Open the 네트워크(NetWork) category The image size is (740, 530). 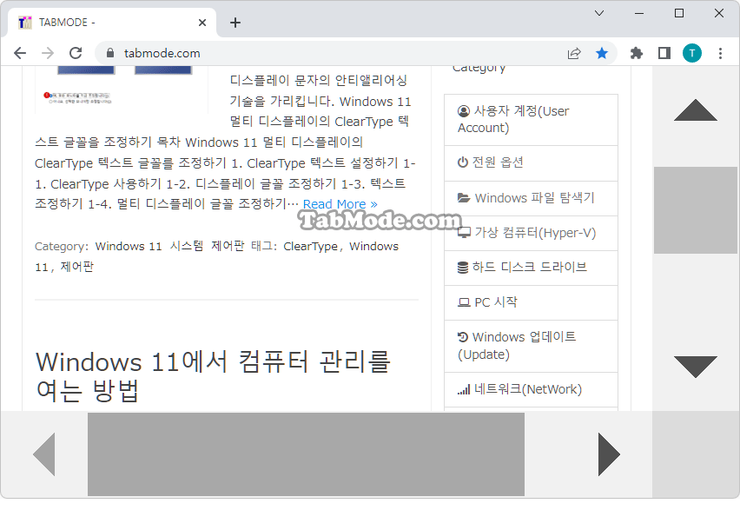coord(531,390)
